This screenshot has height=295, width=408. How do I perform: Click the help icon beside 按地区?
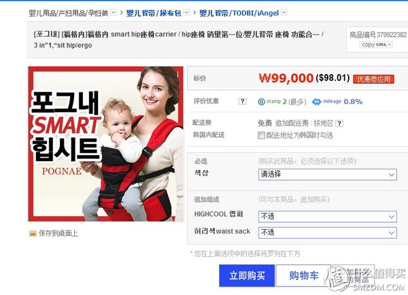coord(339,123)
